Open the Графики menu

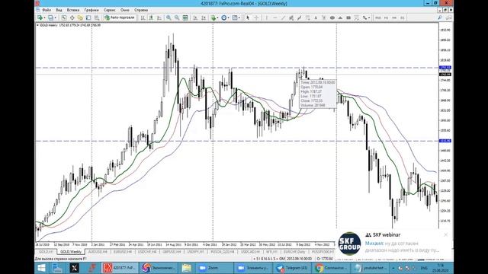coord(91,10)
